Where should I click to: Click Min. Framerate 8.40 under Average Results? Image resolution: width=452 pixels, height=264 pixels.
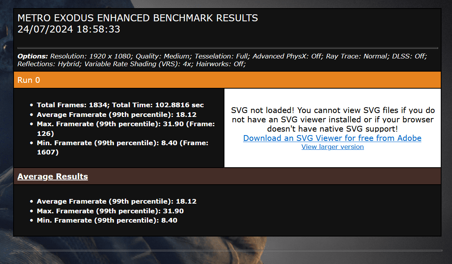click(107, 221)
